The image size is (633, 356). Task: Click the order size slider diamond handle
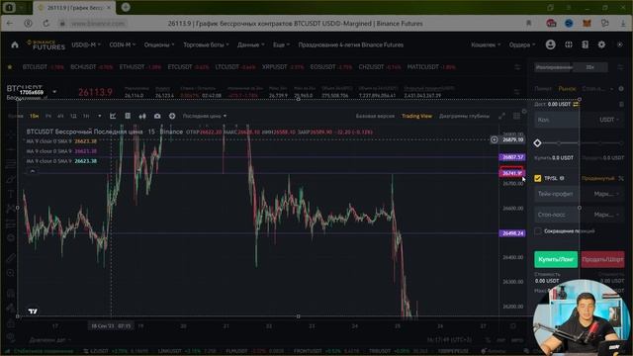click(x=537, y=142)
